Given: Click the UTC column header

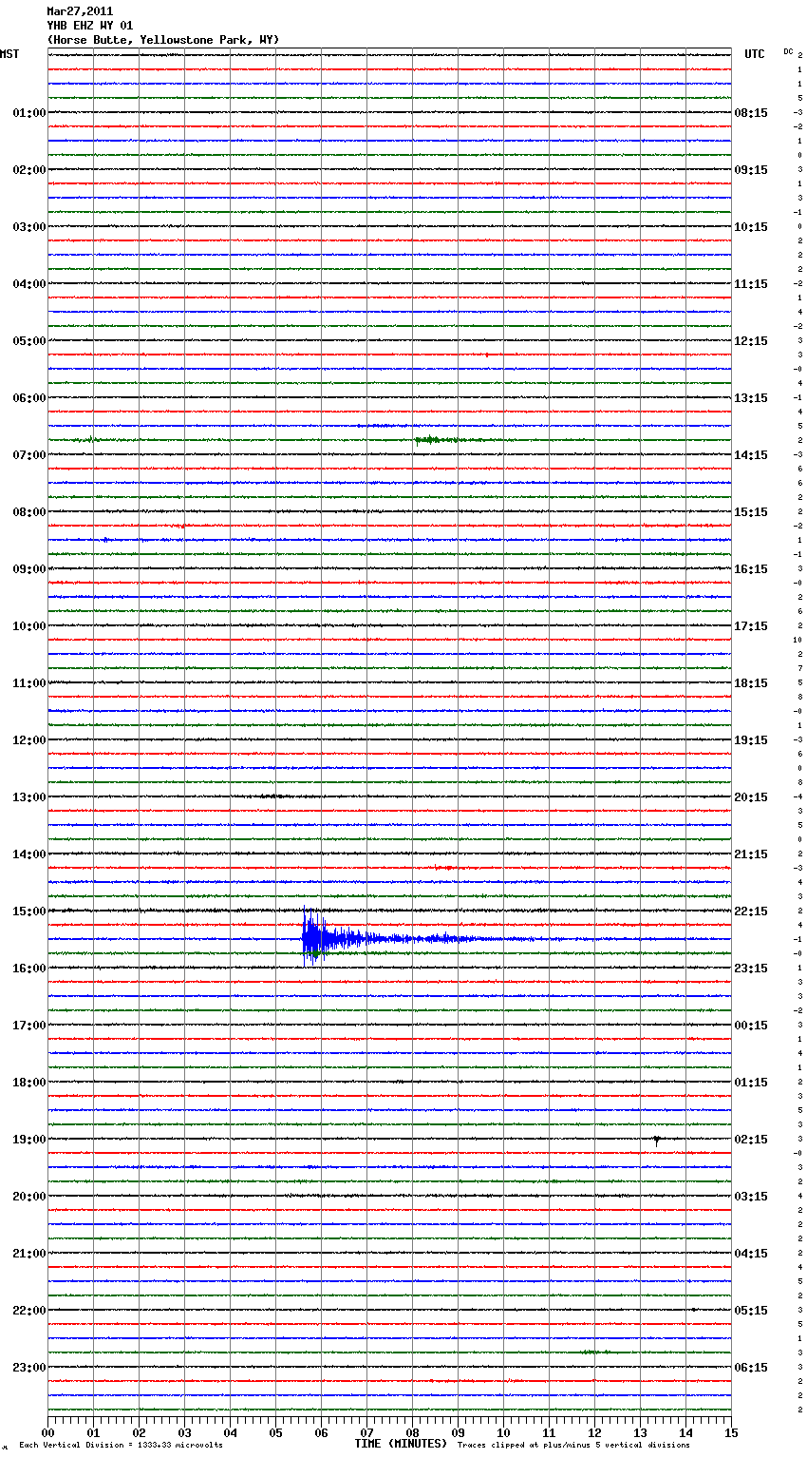Looking at the screenshot, I should click(755, 54).
